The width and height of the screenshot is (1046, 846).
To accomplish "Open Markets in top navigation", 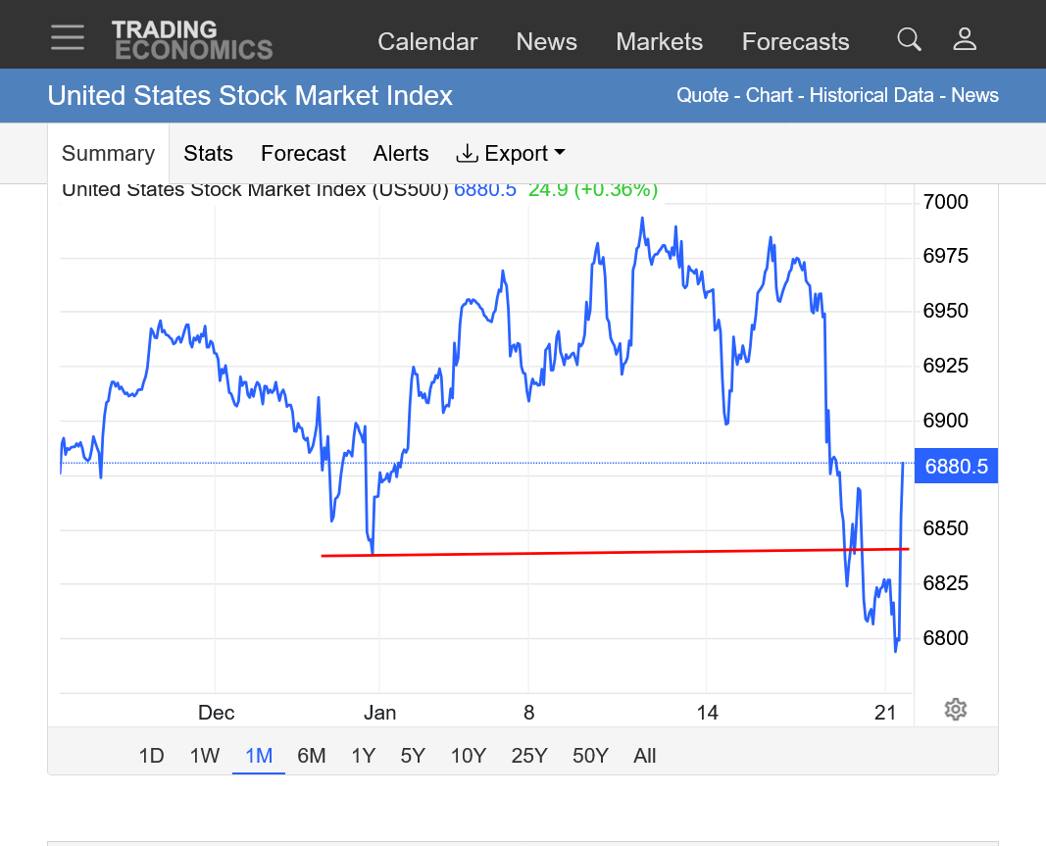I will pos(659,42).
